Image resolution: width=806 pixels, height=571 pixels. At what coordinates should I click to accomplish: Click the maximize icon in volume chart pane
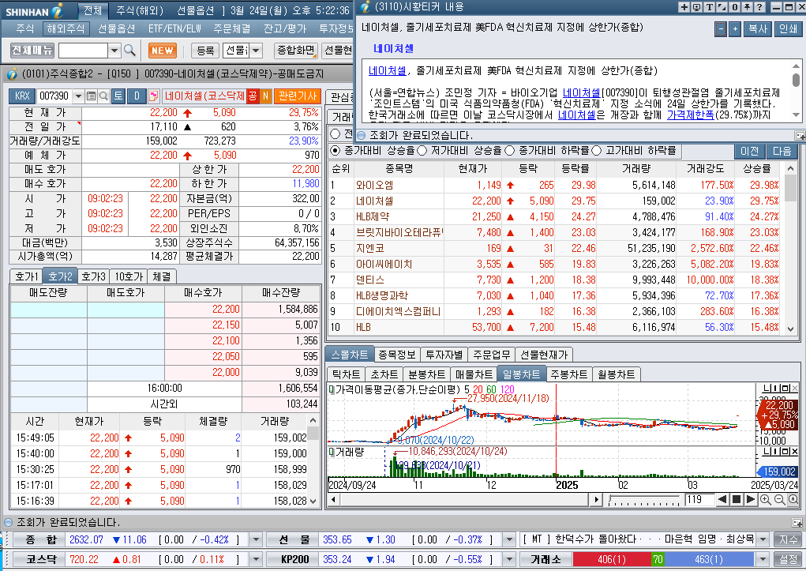(786, 451)
